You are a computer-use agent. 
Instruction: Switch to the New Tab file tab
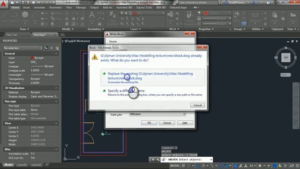point(12,35)
